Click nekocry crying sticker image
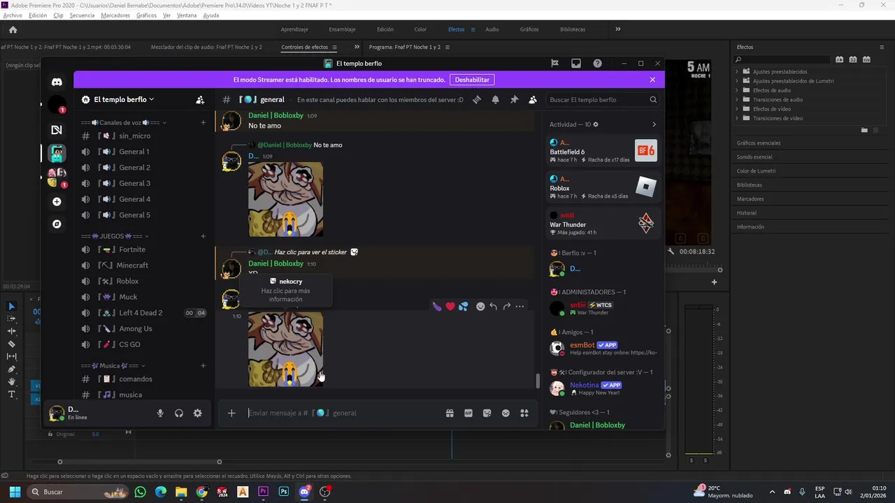The height and width of the screenshot is (503, 895). (x=286, y=349)
